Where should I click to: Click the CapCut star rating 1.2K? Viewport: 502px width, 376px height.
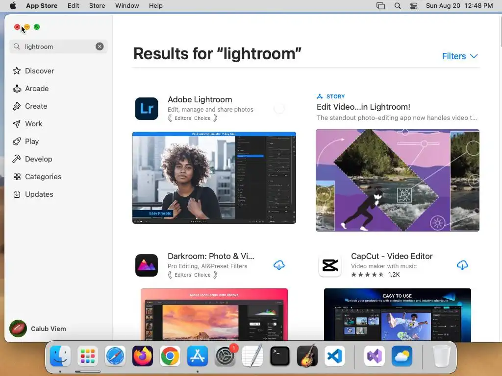click(x=375, y=275)
